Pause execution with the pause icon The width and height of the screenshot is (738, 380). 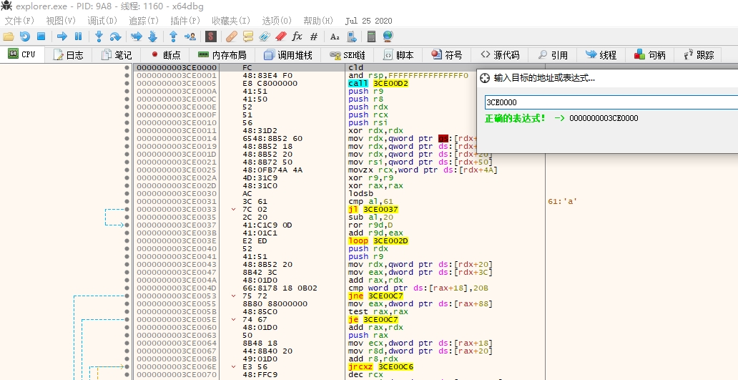(x=78, y=36)
